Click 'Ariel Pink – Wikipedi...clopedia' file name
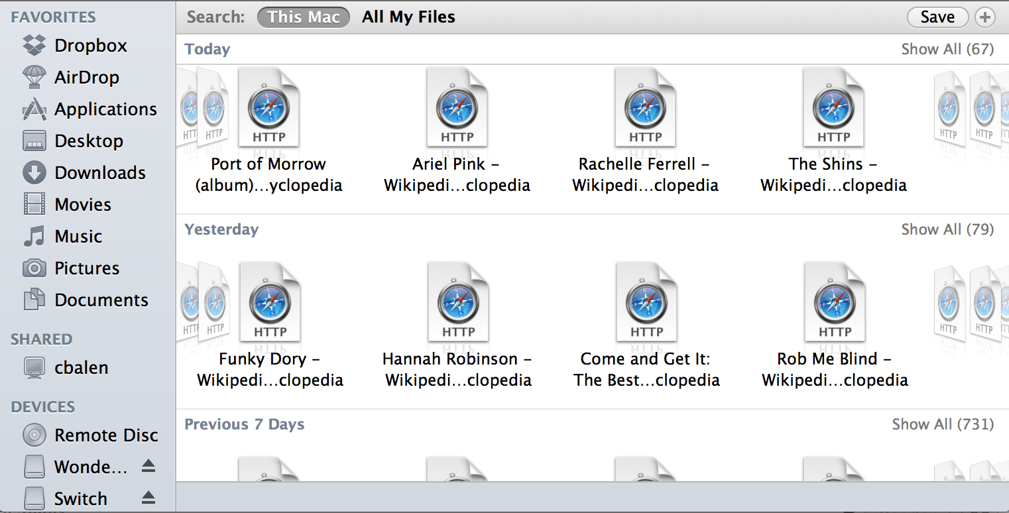Viewport: 1009px width, 513px height. pos(457,174)
